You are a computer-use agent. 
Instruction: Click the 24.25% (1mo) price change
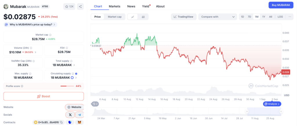[x=48, y=17]
